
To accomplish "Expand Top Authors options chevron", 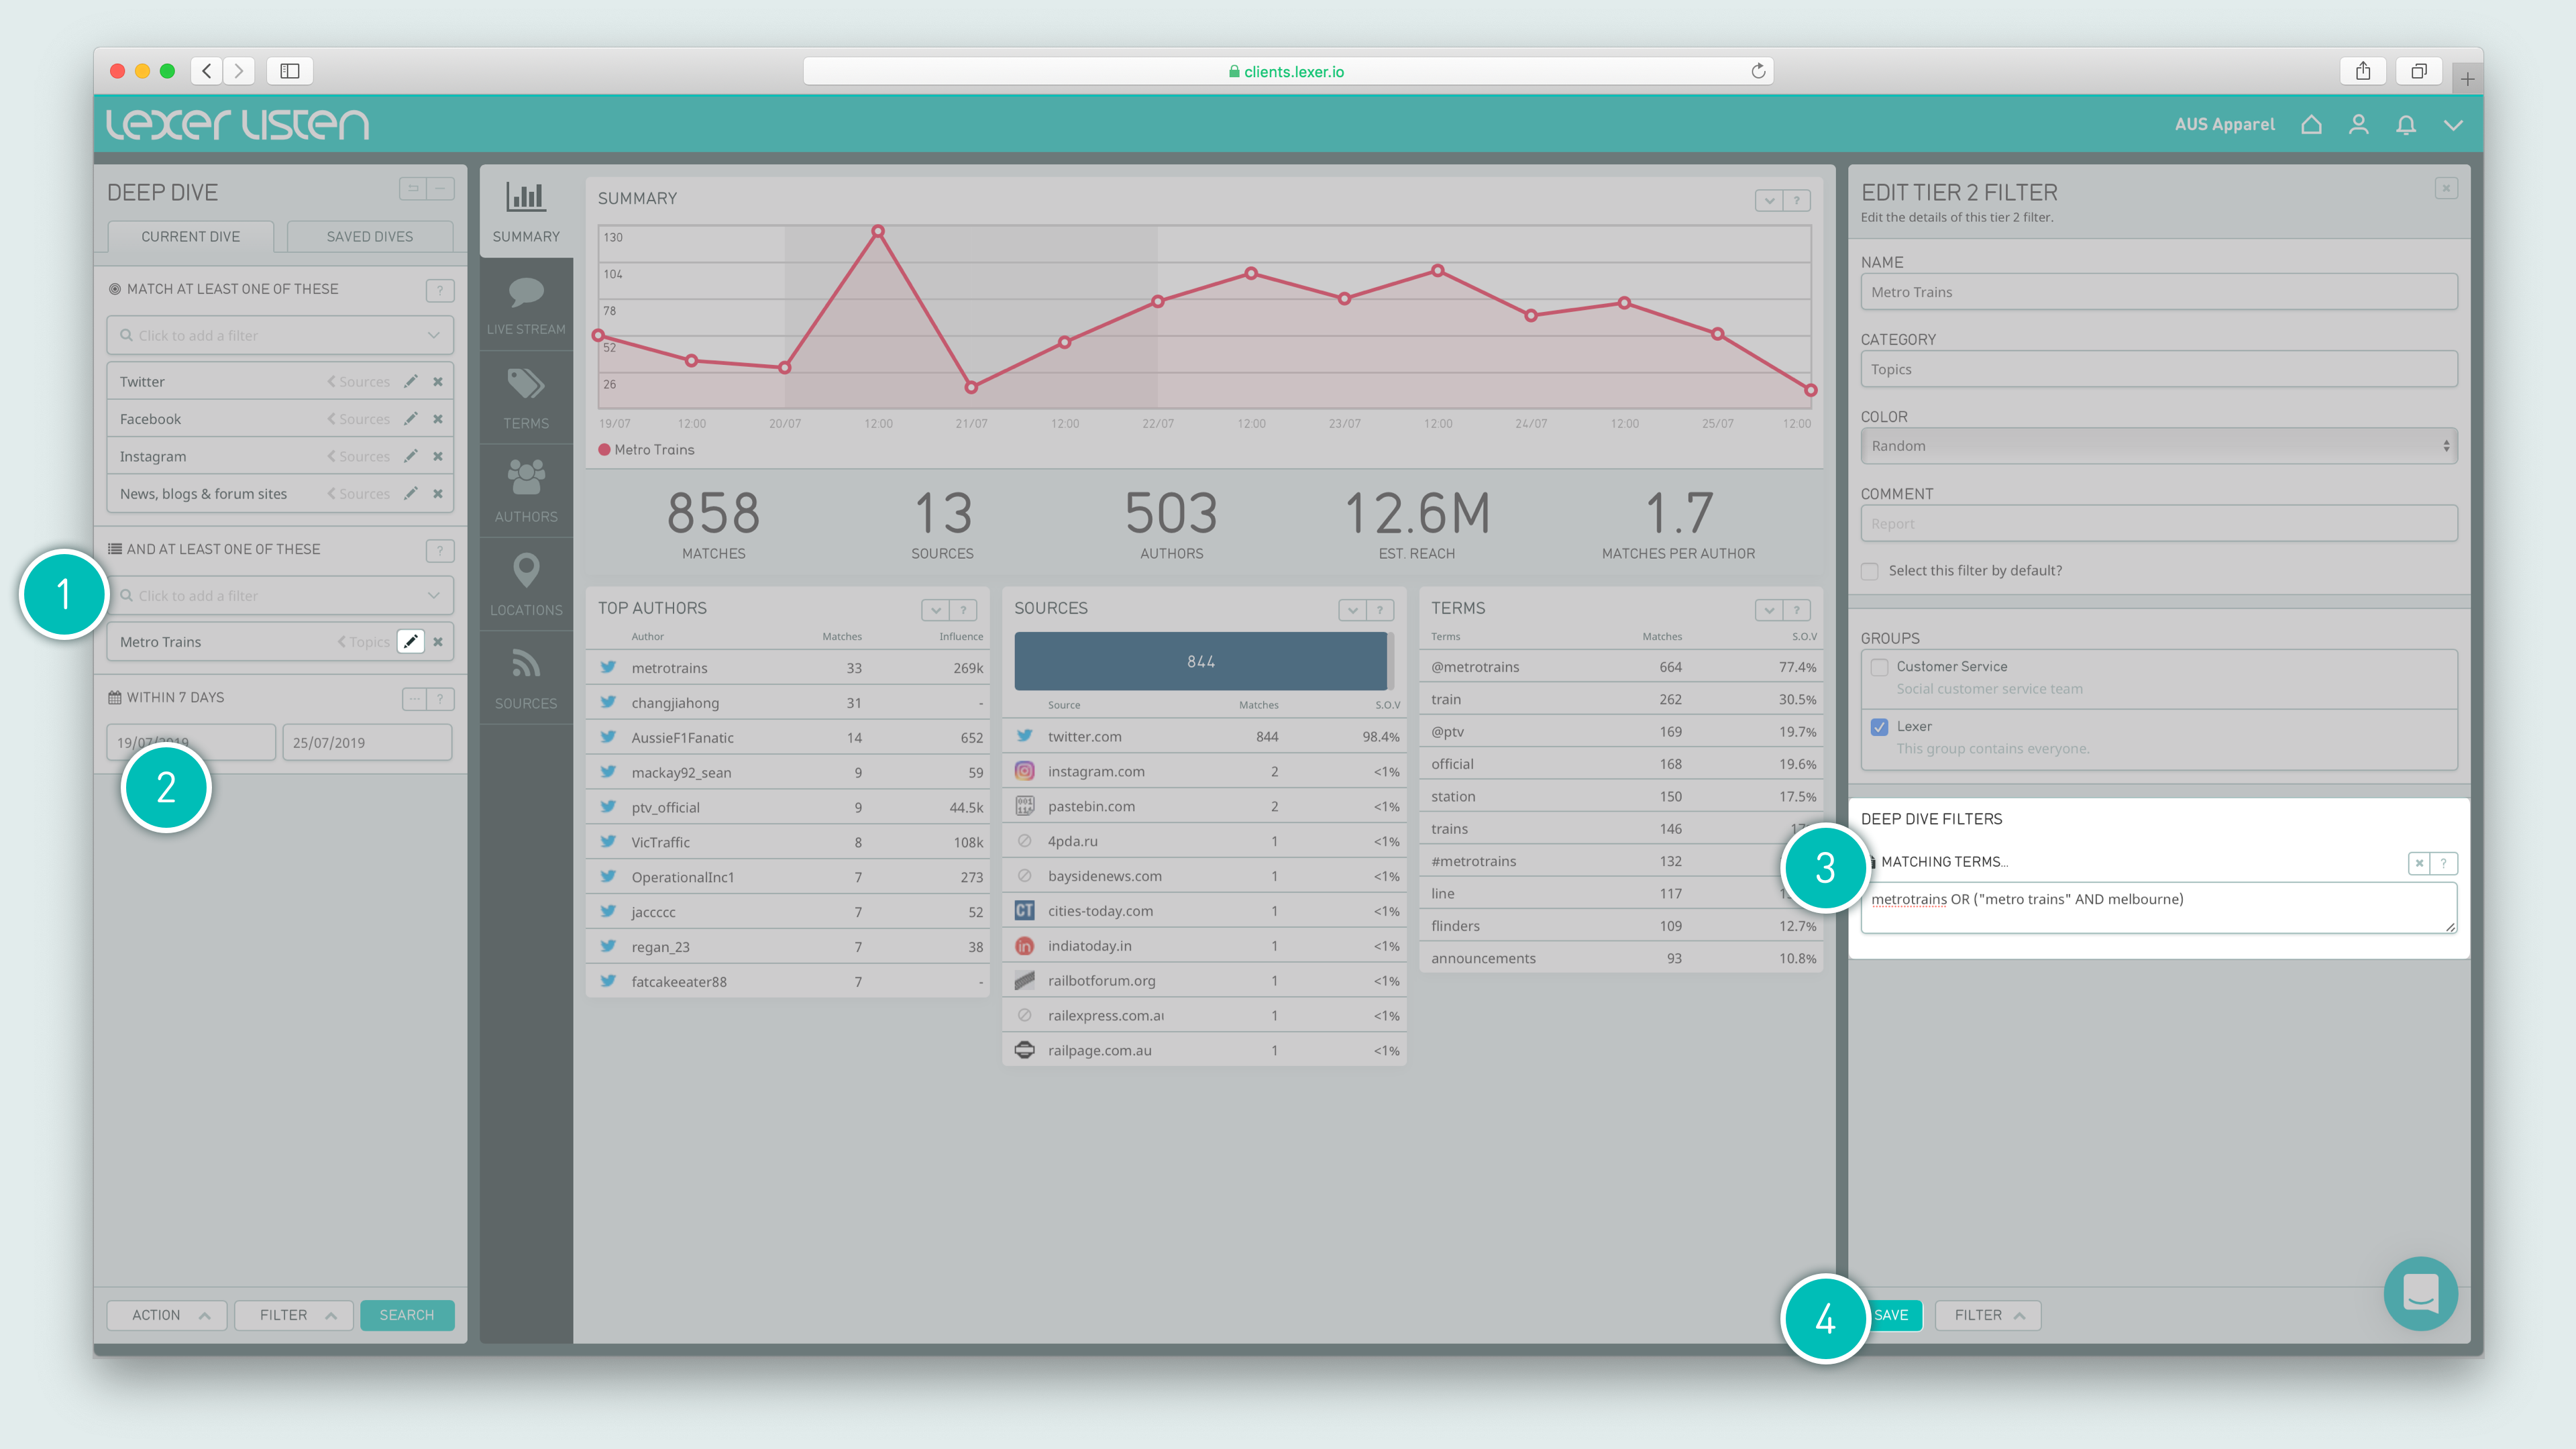I will point(936,610).
